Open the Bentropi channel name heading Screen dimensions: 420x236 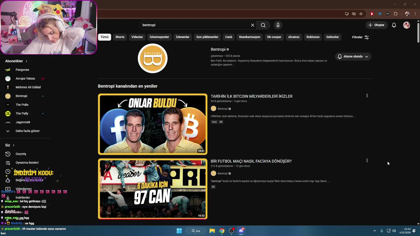pyautogui.click(x=218, y=49)
